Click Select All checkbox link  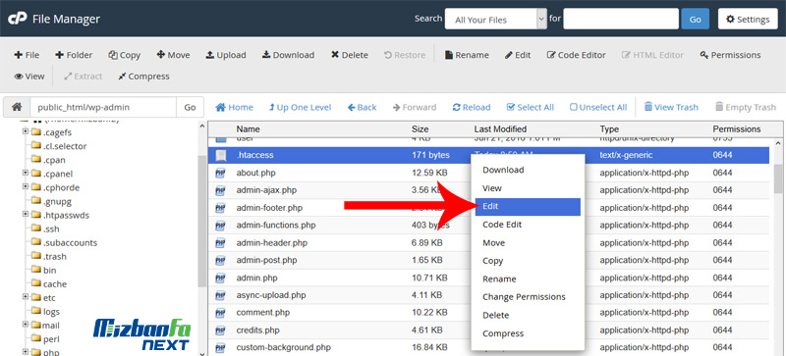pyautogui.click(x=531, y=107)
